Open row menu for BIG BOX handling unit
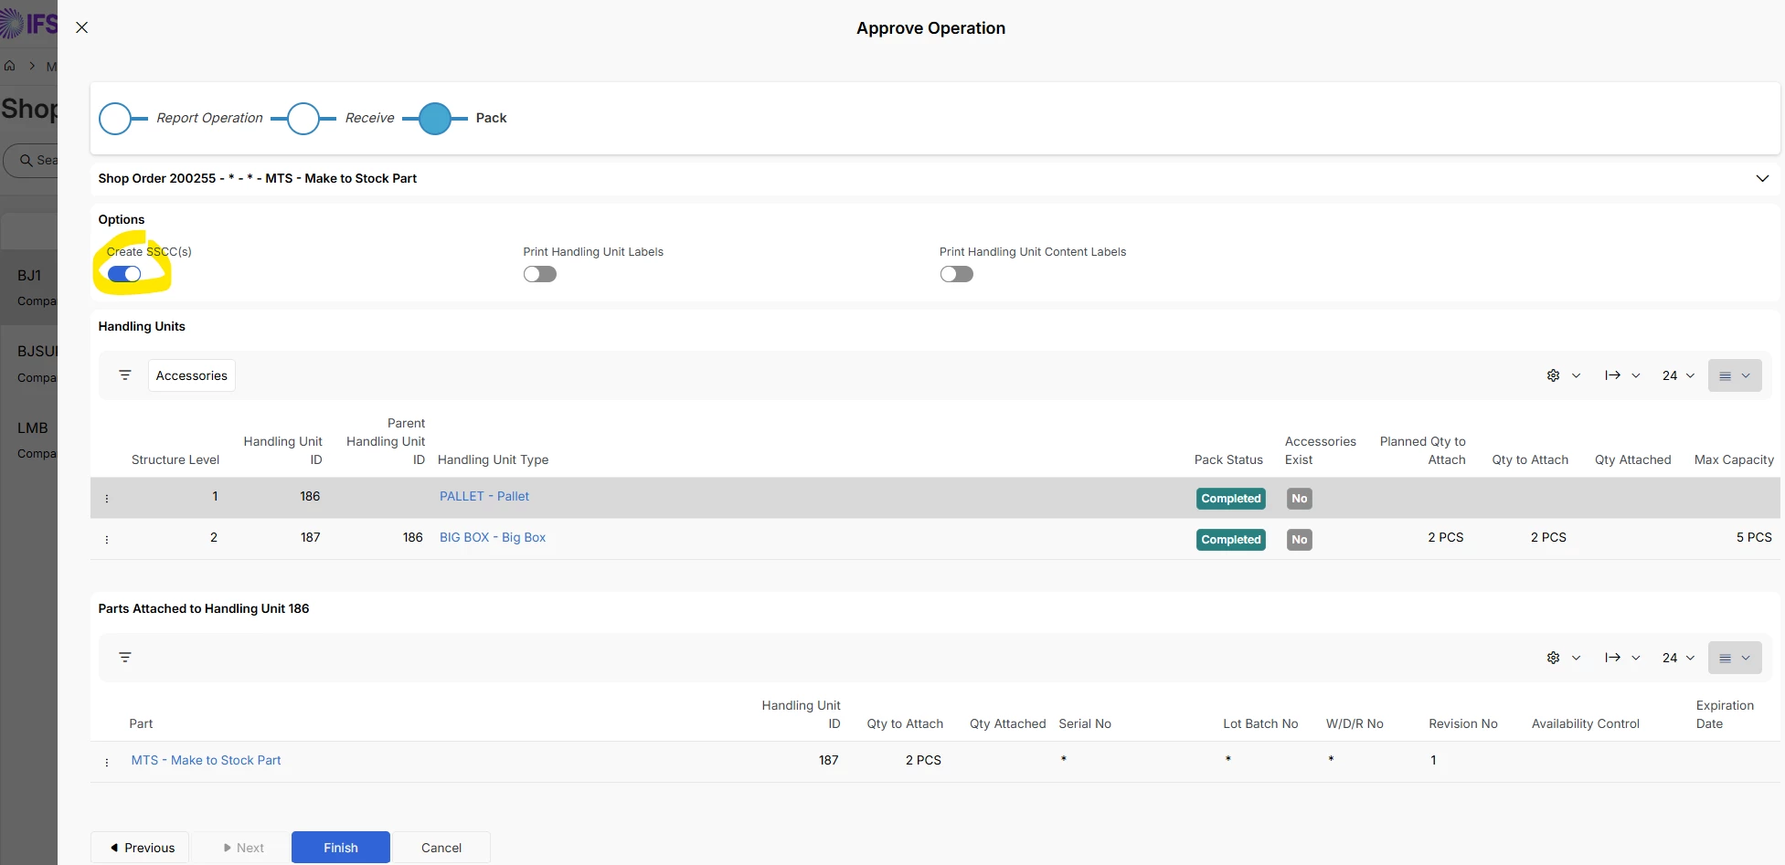The width and height of the screenshot is (1785, 865). coord(107,540)
